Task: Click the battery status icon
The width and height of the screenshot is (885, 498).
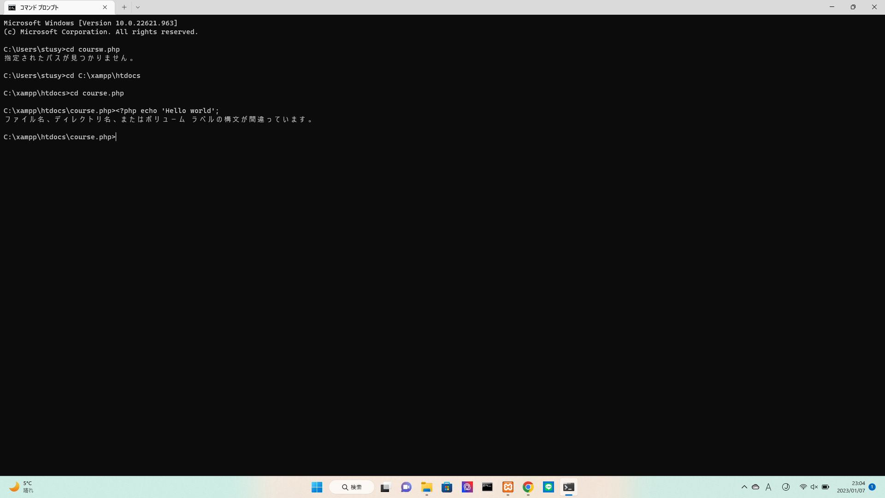Action: tap(826, 487)
